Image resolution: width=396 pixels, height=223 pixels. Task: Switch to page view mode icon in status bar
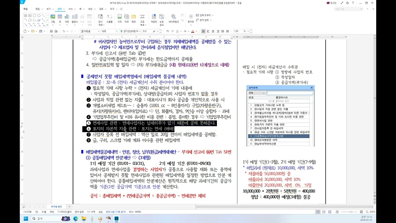(x=318, y=212)
